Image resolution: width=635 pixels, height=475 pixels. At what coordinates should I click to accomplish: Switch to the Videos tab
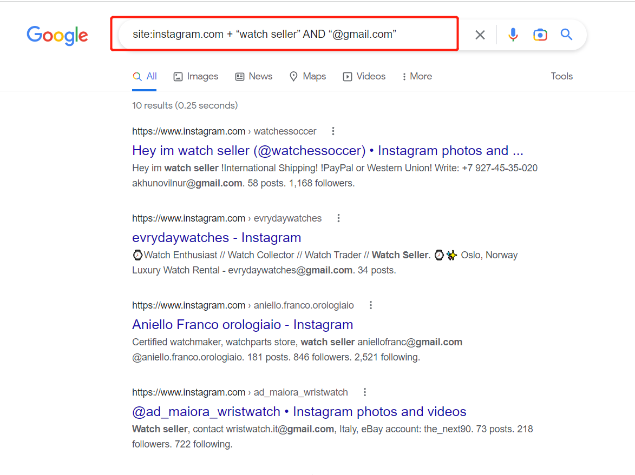click(364, 76)
